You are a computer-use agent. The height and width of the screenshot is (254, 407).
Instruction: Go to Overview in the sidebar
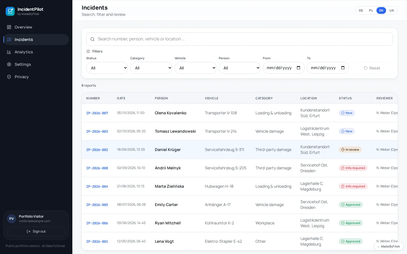tap(36, 27)
